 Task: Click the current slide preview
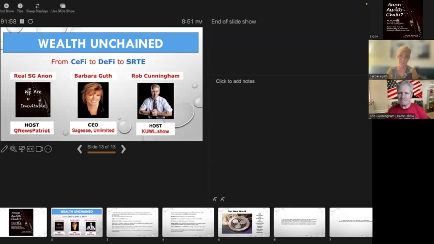101,84
